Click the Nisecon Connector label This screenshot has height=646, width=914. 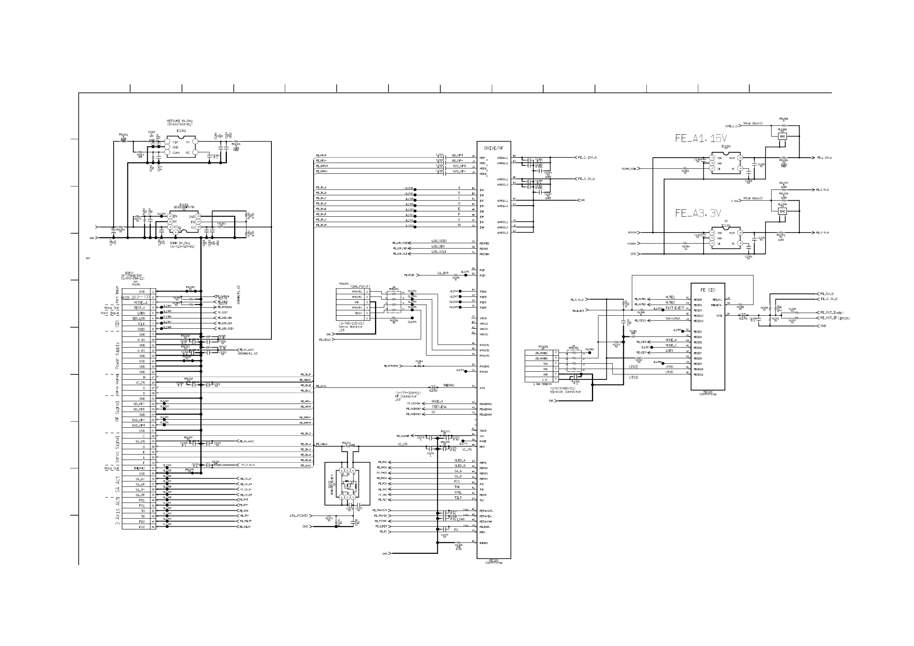pyautogui.click(x=565, y=392)
